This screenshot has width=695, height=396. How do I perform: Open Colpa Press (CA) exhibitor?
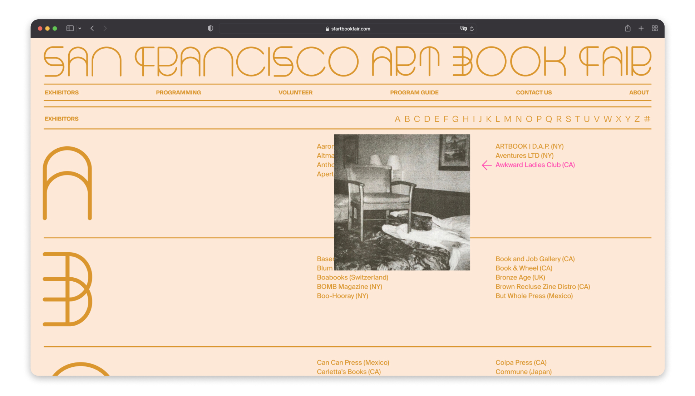[x=521, y=363]
